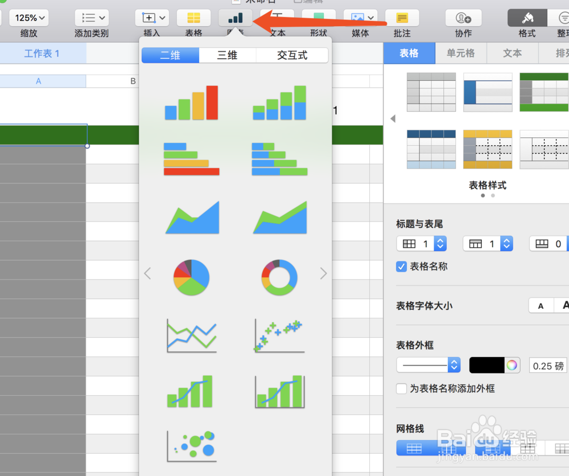Click the Collaborate (协作) icon
The image size is (569, 476).
(x=463, y=18)
